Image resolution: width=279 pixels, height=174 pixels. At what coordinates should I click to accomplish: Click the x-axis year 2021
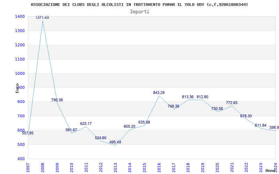pos(232,168)
